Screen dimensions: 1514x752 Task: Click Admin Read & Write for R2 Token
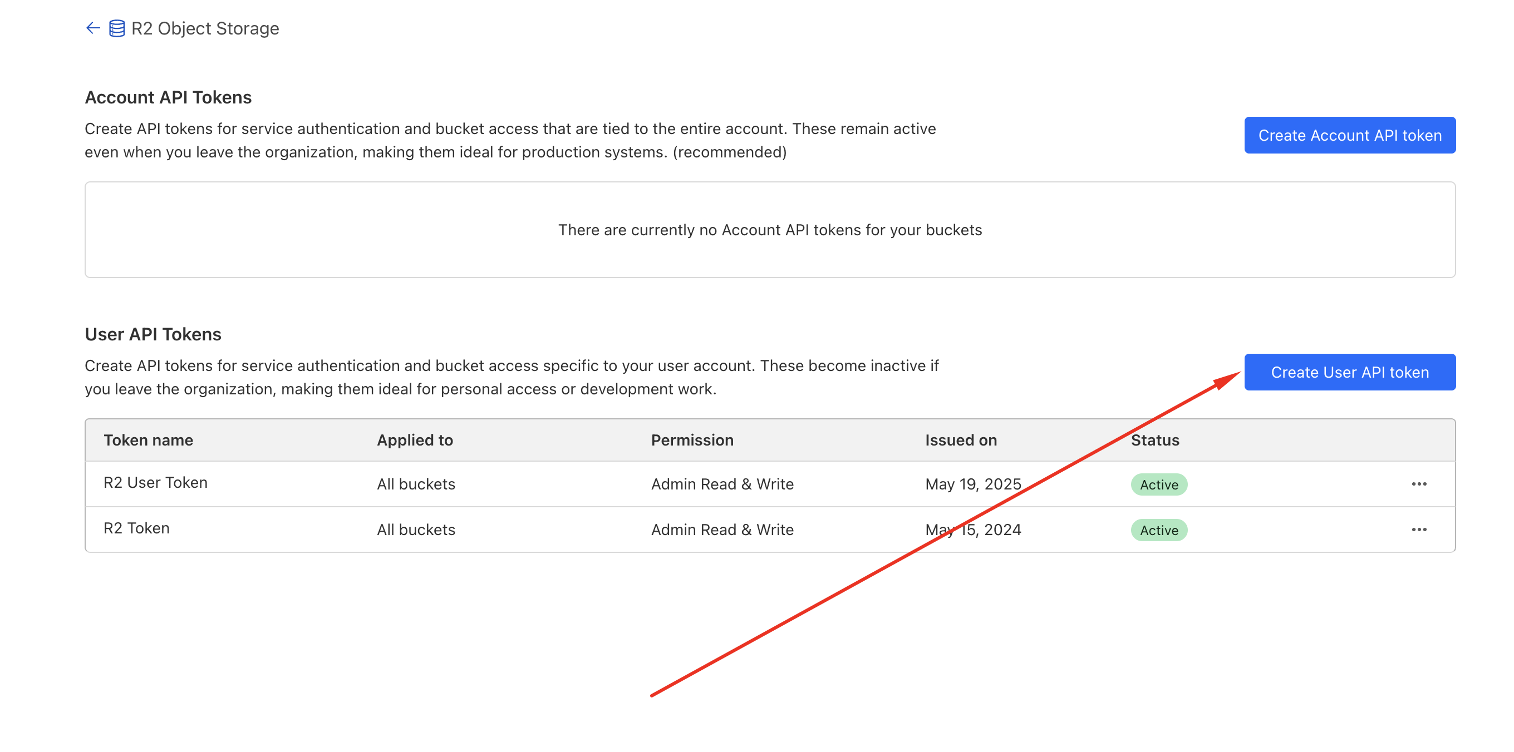[x=722, y=530]
